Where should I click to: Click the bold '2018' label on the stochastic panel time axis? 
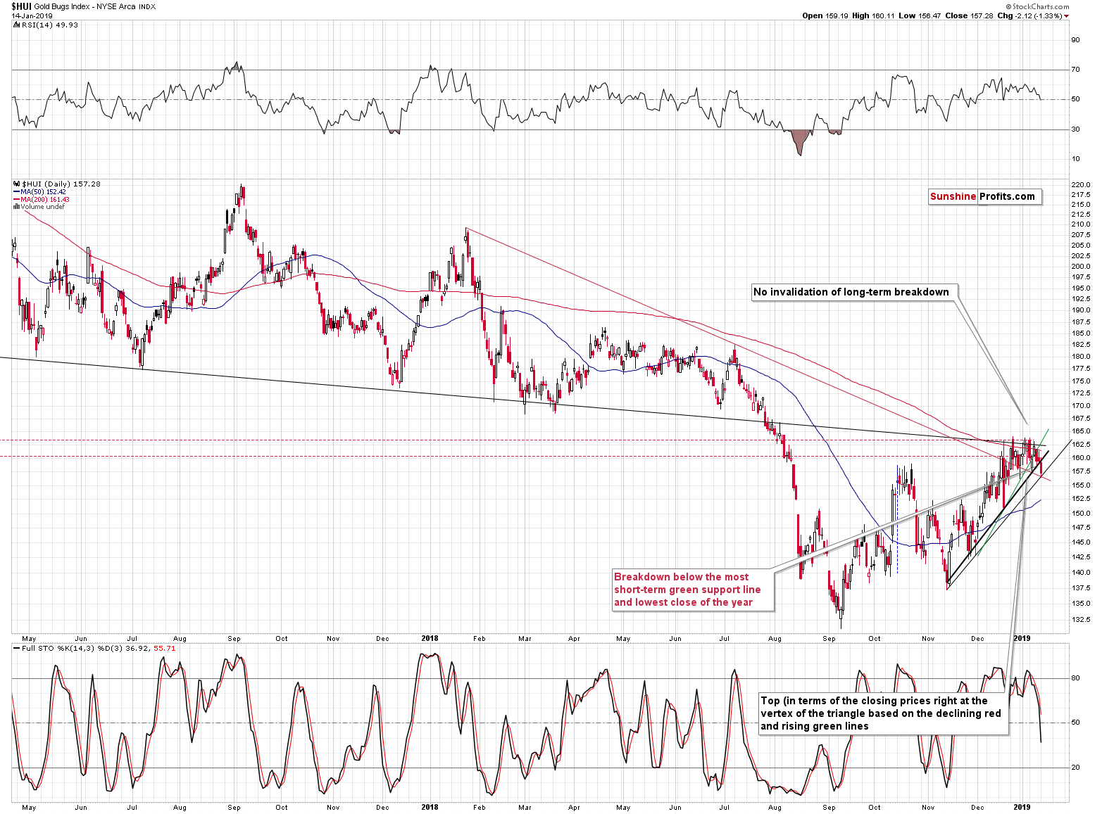(430, 807)
